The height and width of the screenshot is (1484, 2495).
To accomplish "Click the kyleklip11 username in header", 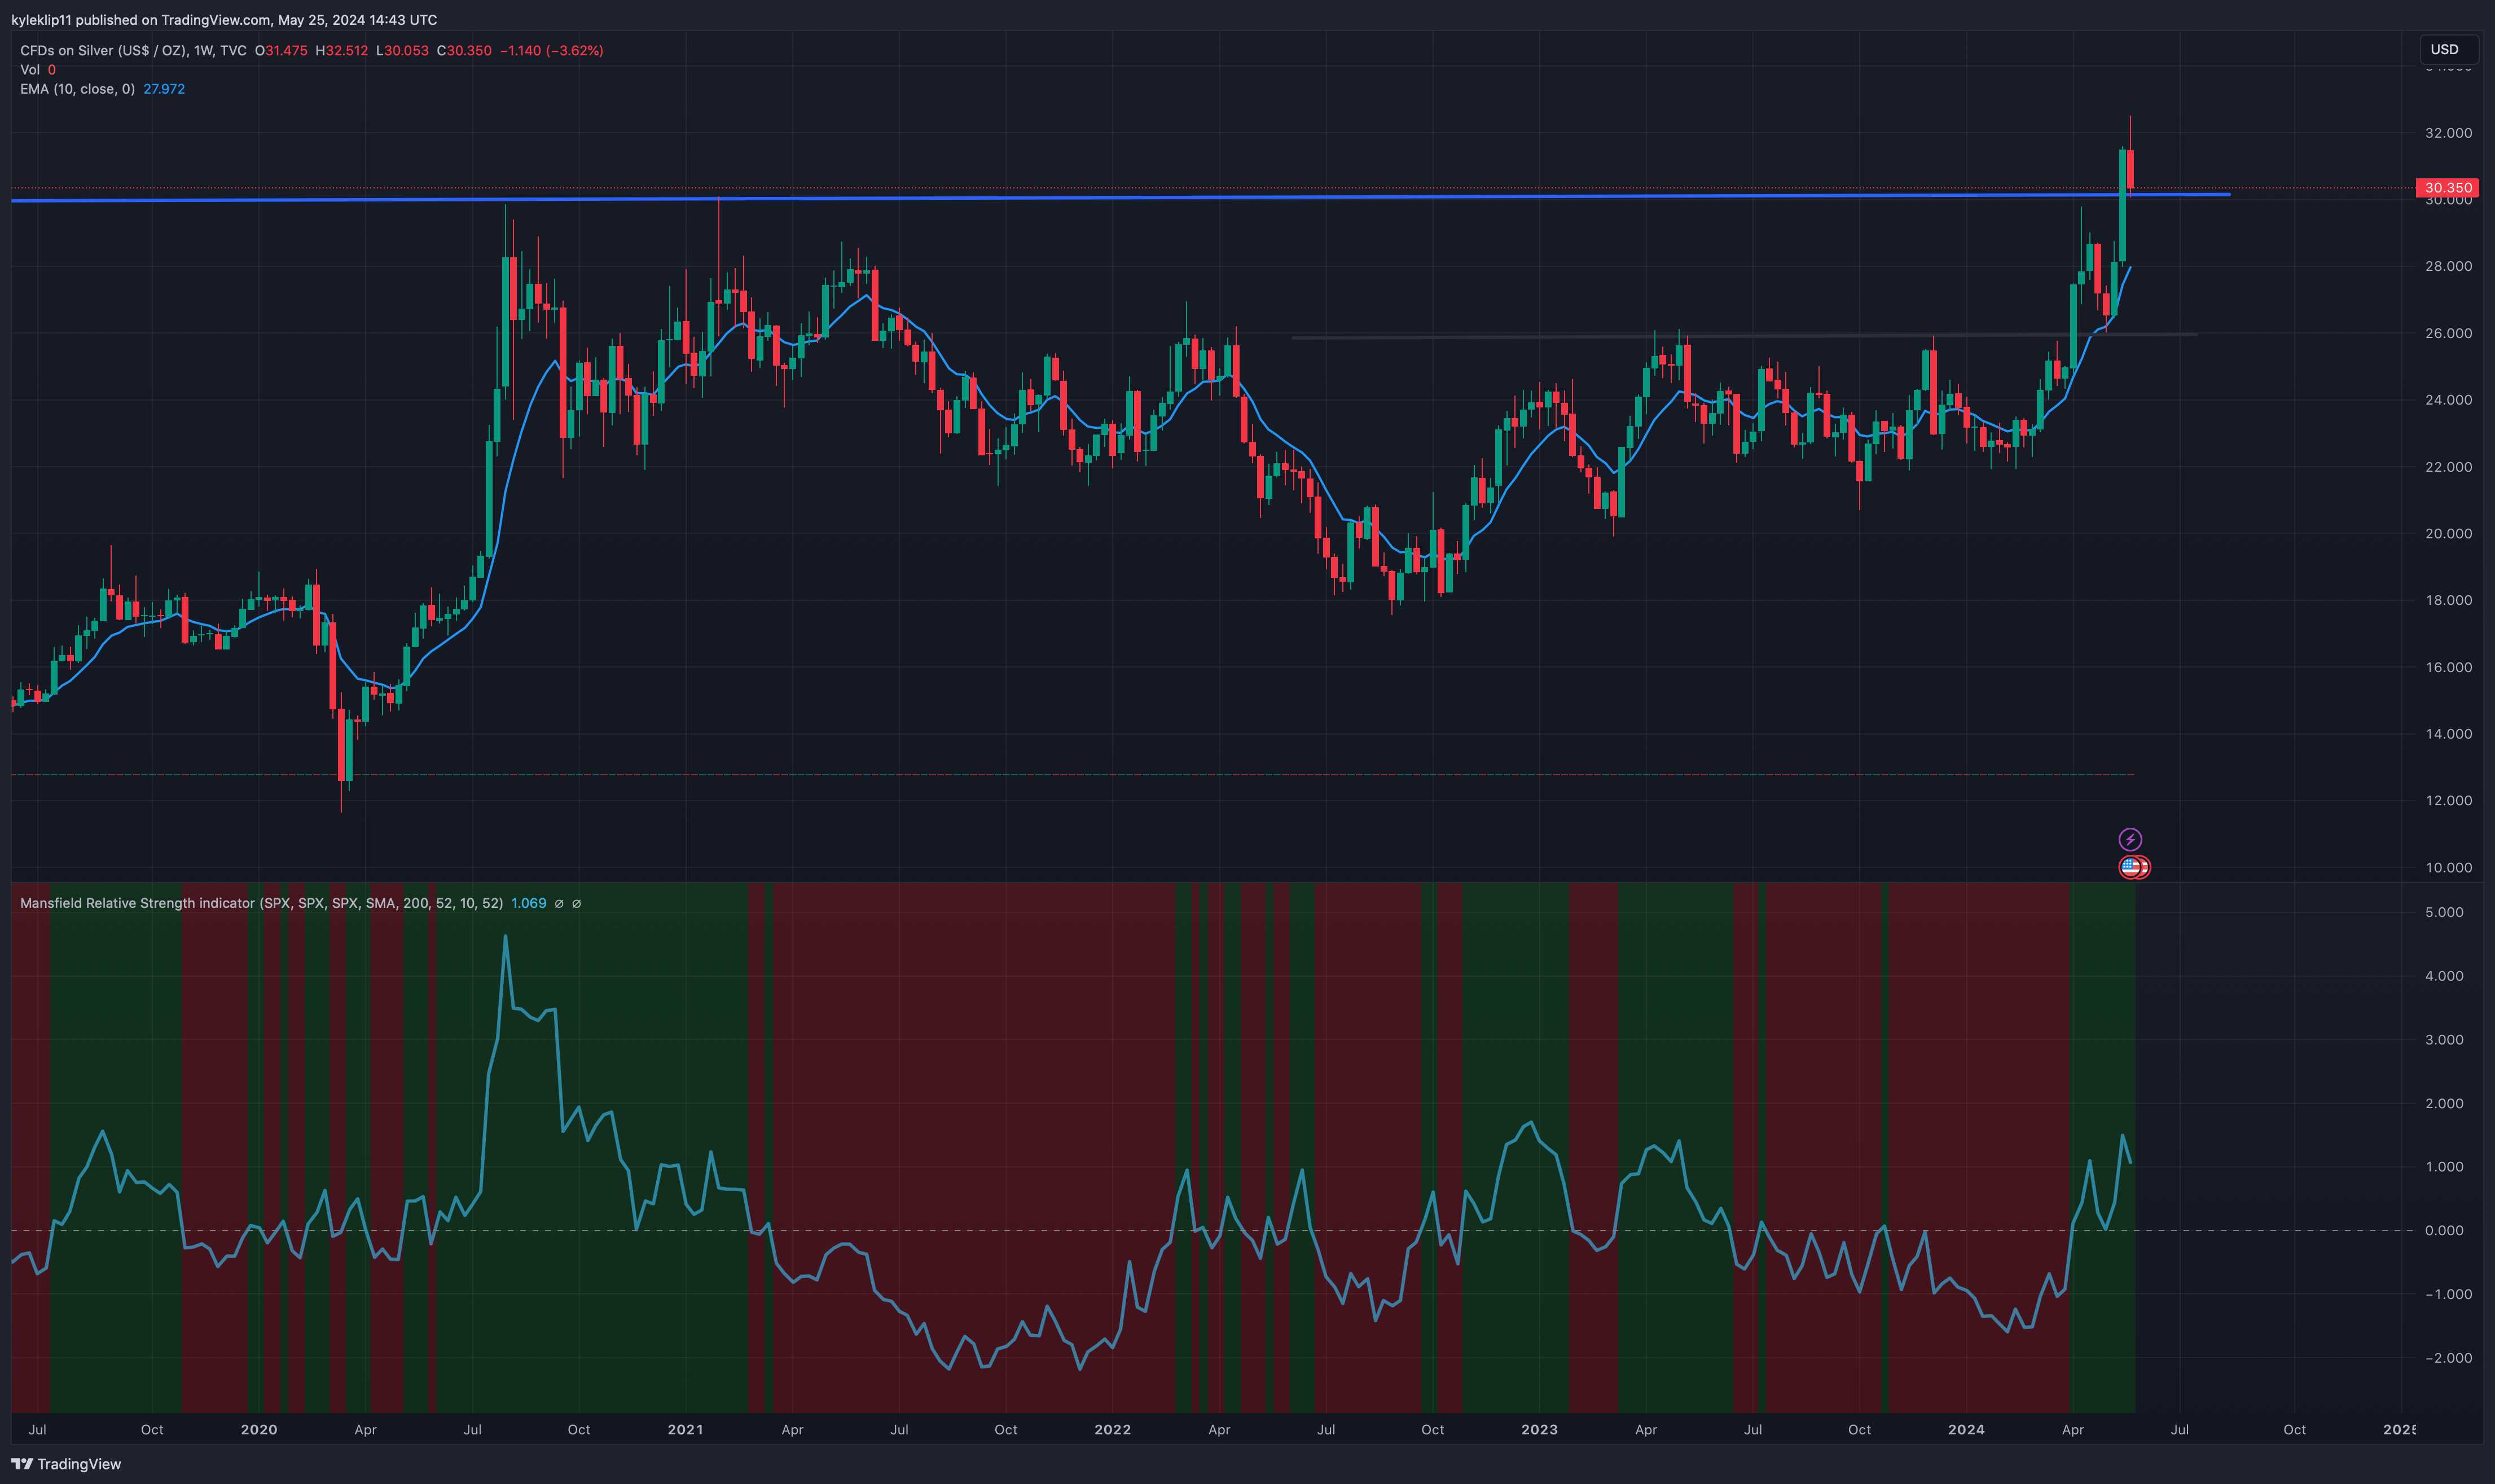I will pyautogui.click(x=41, y=20).
